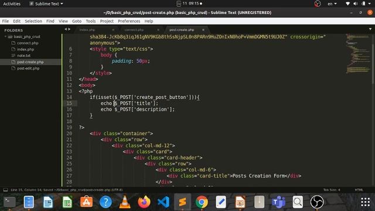Toggle the side bar switch-panel icon in status bar
Viewport: 375px width, 211px height.
coord(5,190)
